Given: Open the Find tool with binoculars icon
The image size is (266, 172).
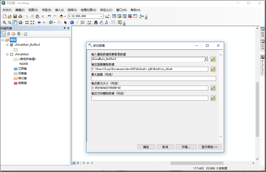Looking at the screenshot, I should (x=96, y=22).
